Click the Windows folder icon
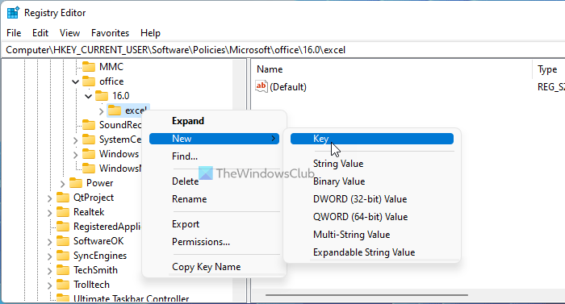The height and width of the screenshot is (304, 565). point(89,154)
